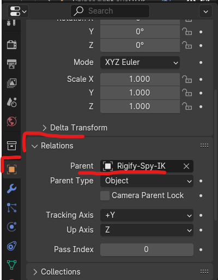The width and height of the screenshot is (218, 280).
Task: Animate Camera Parent Lock dot
Action: [201, 196]
